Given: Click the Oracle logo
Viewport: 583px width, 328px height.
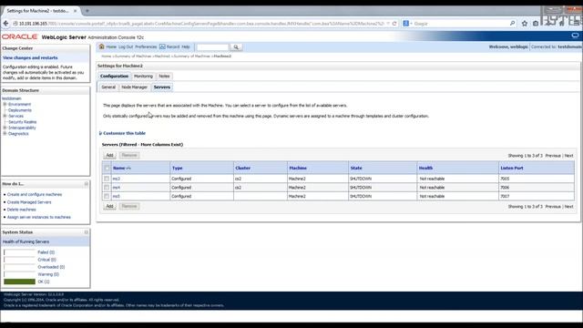Looking at the screenshot, I should coord(19,36).
